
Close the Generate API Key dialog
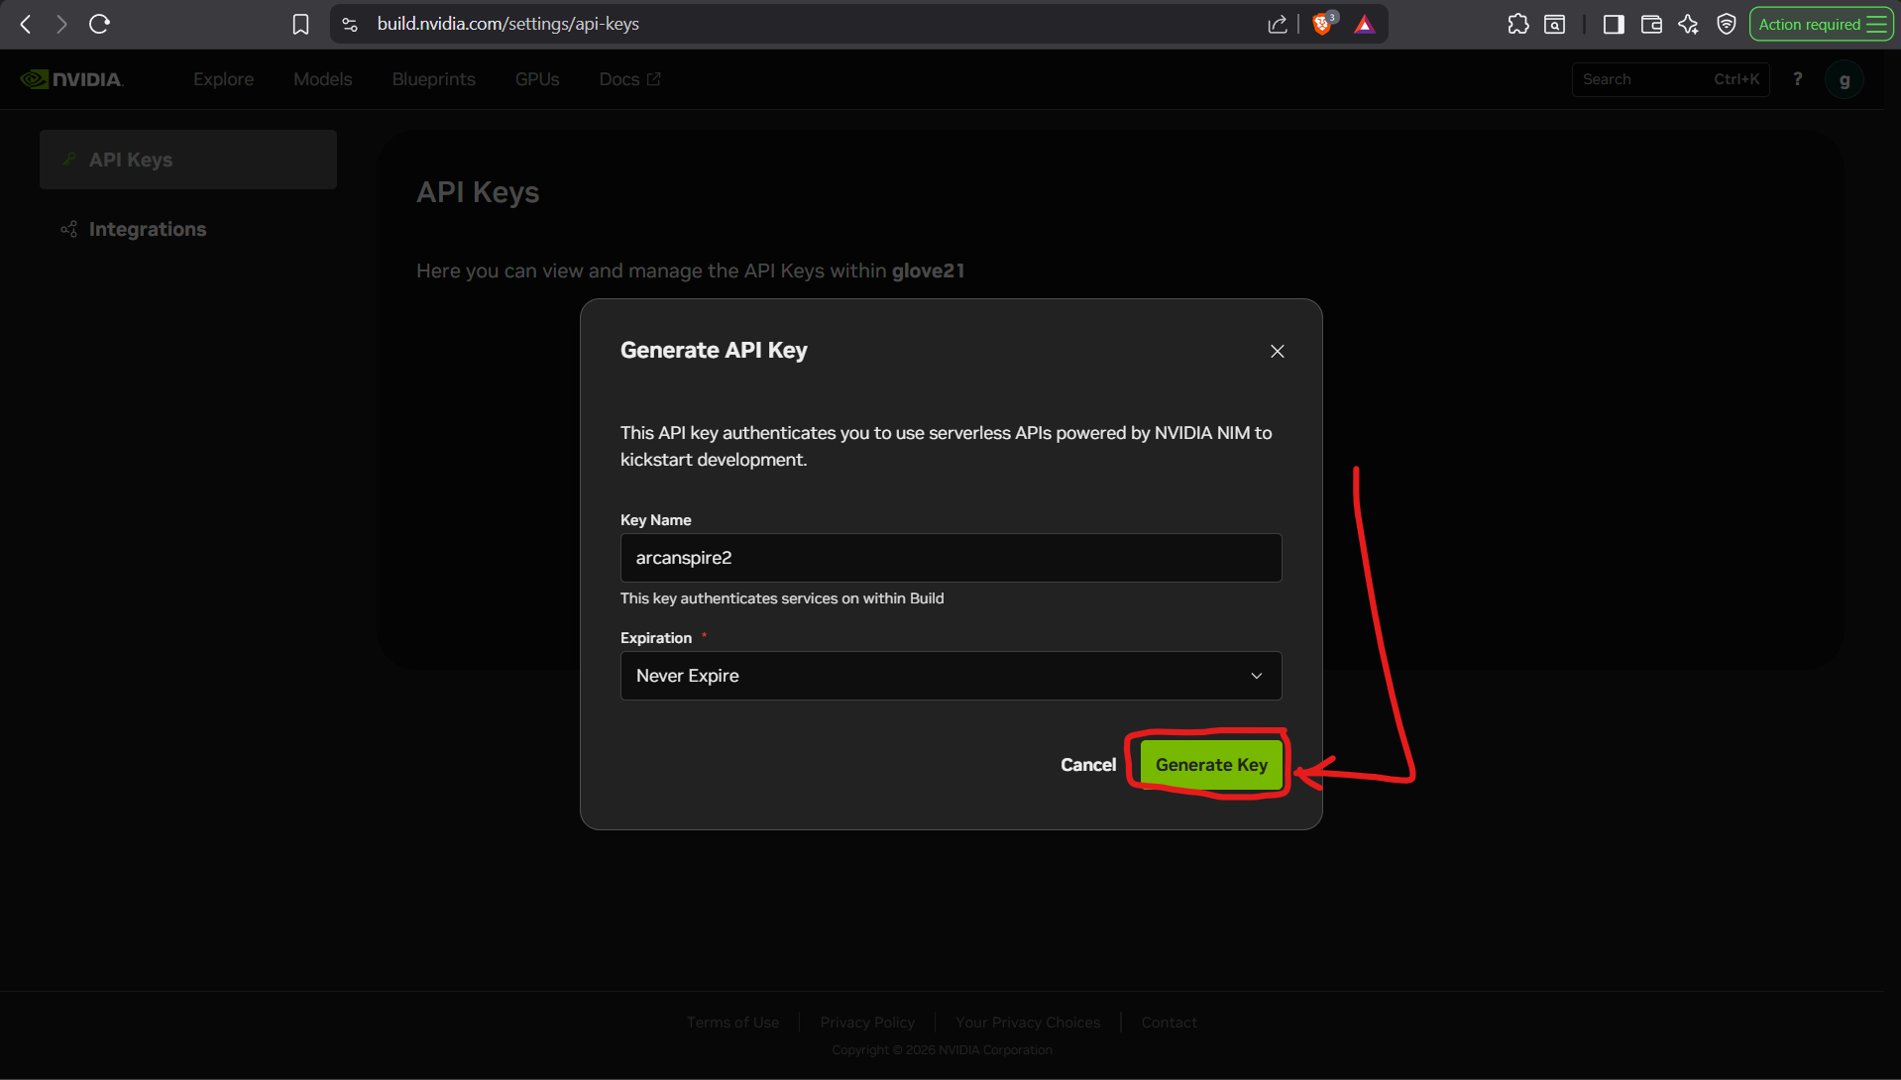pyautogui.click(x=1278, y=351)
